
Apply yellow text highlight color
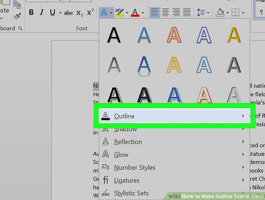[119, 12]
